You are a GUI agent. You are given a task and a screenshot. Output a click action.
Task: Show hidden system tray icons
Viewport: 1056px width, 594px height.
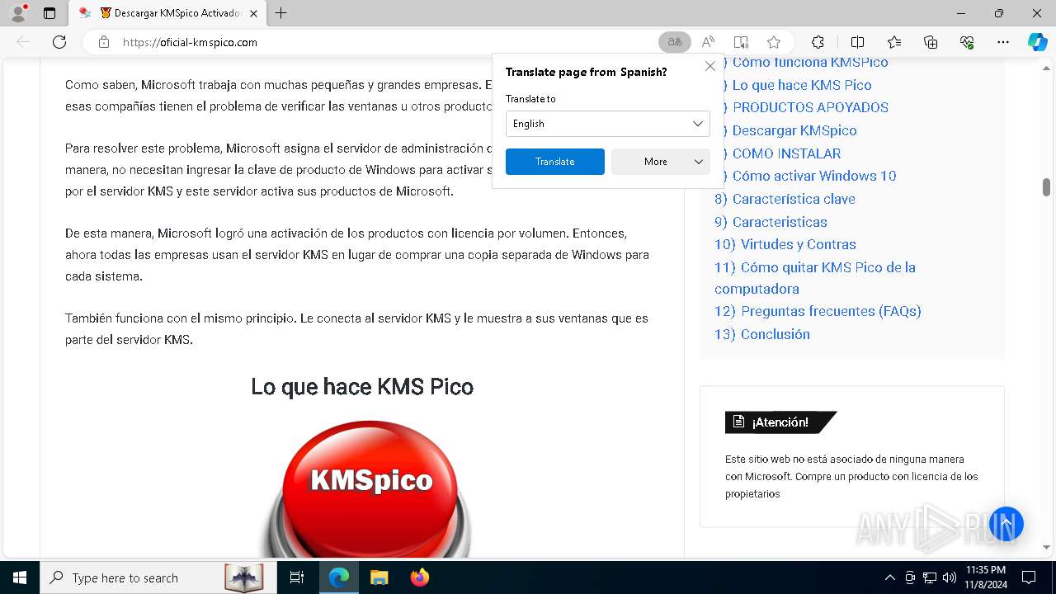[x=889, y=577]
